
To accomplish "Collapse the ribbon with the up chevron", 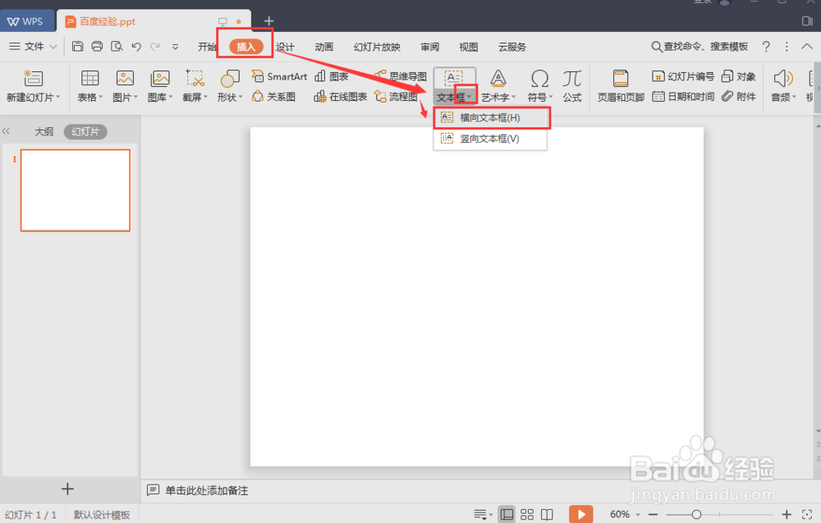I will coord(807,47).
